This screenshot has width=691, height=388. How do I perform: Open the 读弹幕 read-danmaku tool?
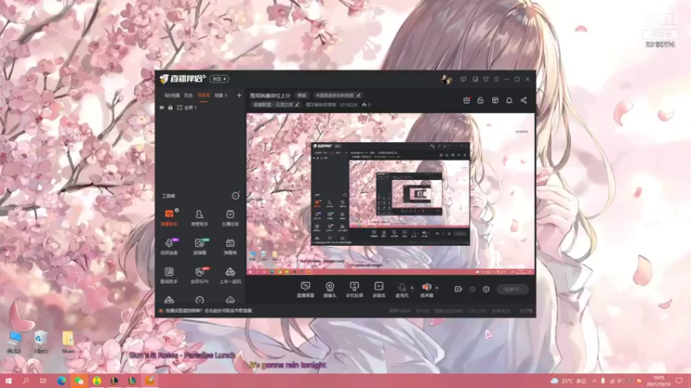pos(200,247)
